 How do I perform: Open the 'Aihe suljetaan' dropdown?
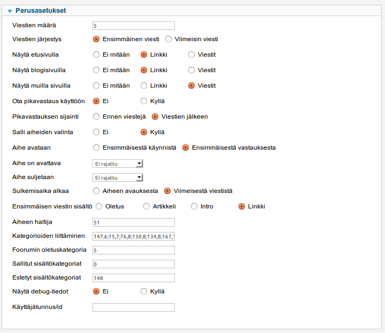click(x=118, y=177)
